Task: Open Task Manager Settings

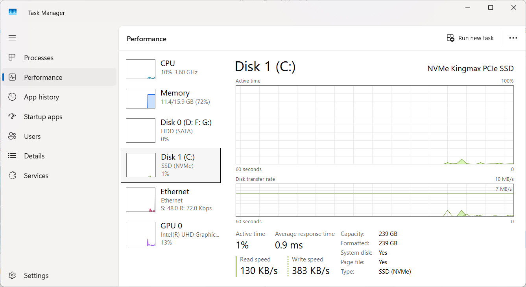Action: click(x=12, y=275)
